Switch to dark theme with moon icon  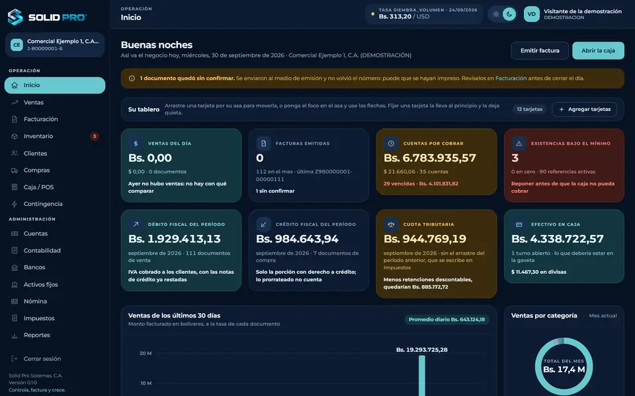[509, 14]
